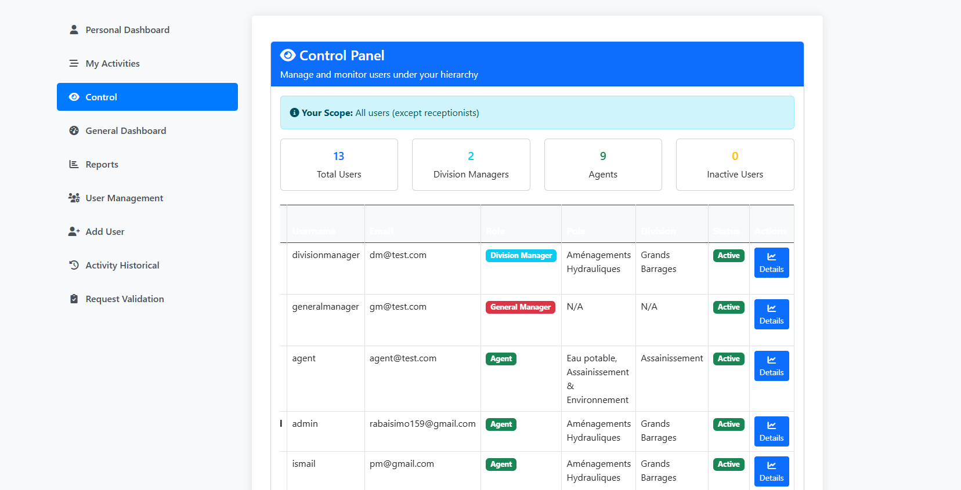Screen dimensions: 961x490
Task: Click the My Activities list icon
Action: pos(74,63)
